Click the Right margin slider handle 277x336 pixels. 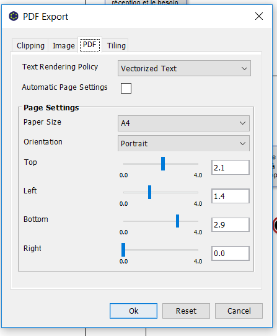click(x=123, y=250)
